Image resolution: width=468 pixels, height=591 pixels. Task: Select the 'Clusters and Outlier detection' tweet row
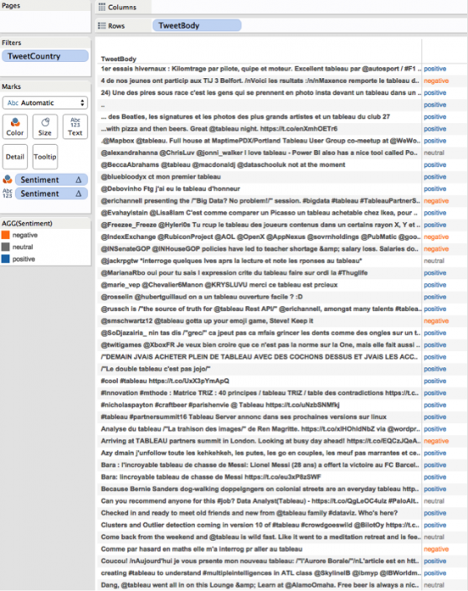[260, 525]
